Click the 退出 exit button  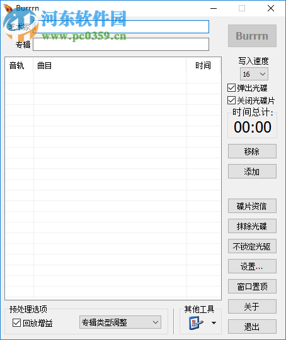pos(252,326)
